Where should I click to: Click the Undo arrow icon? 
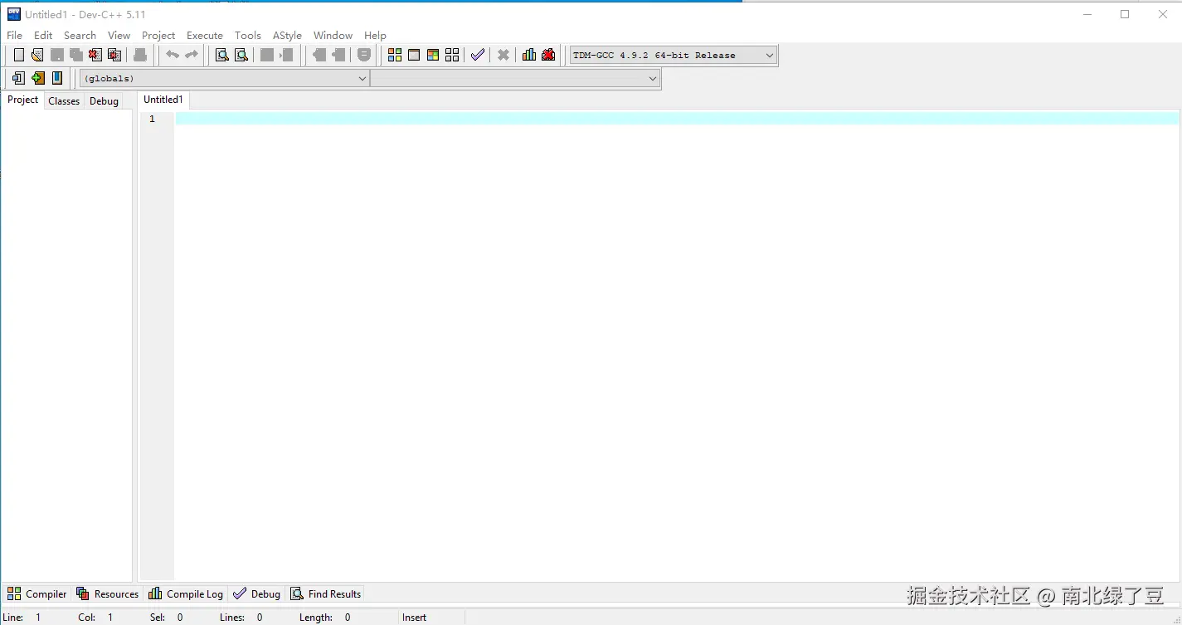(173, 55)
